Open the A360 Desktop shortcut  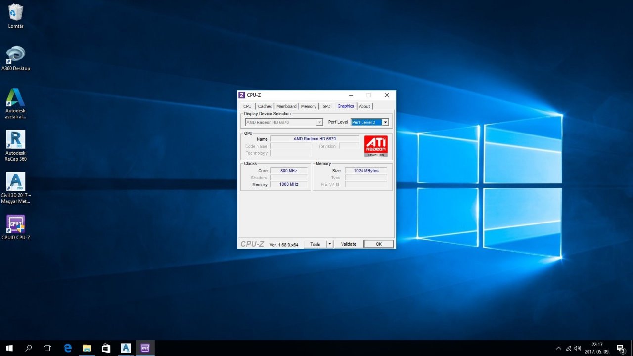[16, 58]
